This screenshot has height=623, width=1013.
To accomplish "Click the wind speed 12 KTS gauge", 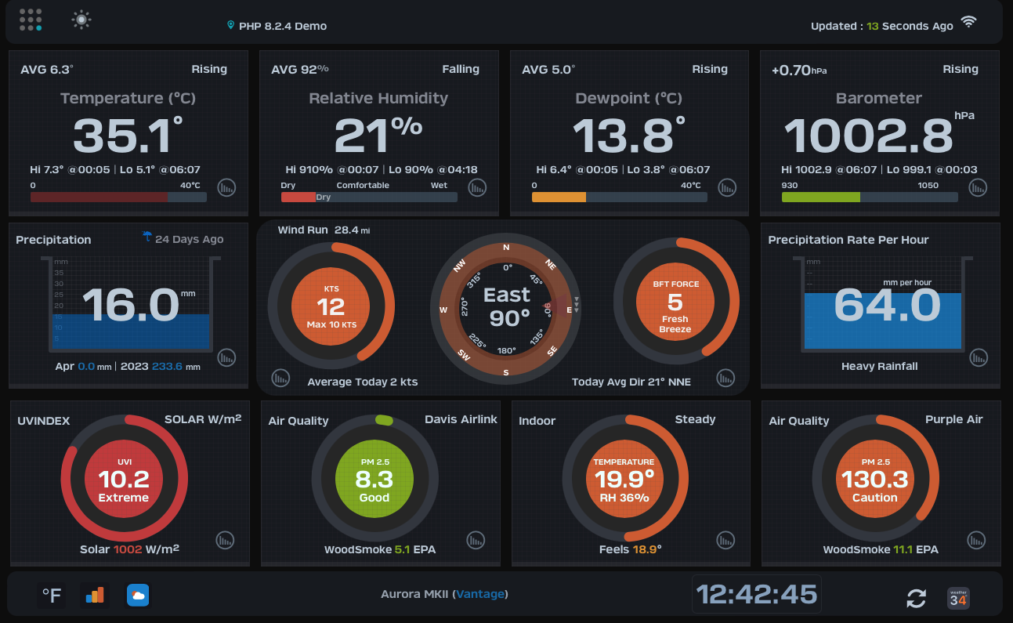I will pos(331,304).
